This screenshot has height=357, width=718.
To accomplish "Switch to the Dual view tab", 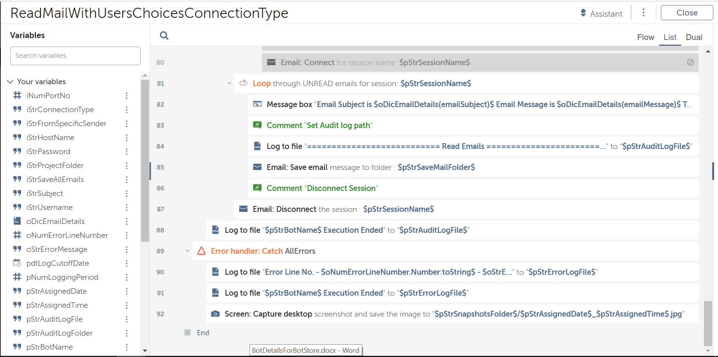I will [694, 37].
